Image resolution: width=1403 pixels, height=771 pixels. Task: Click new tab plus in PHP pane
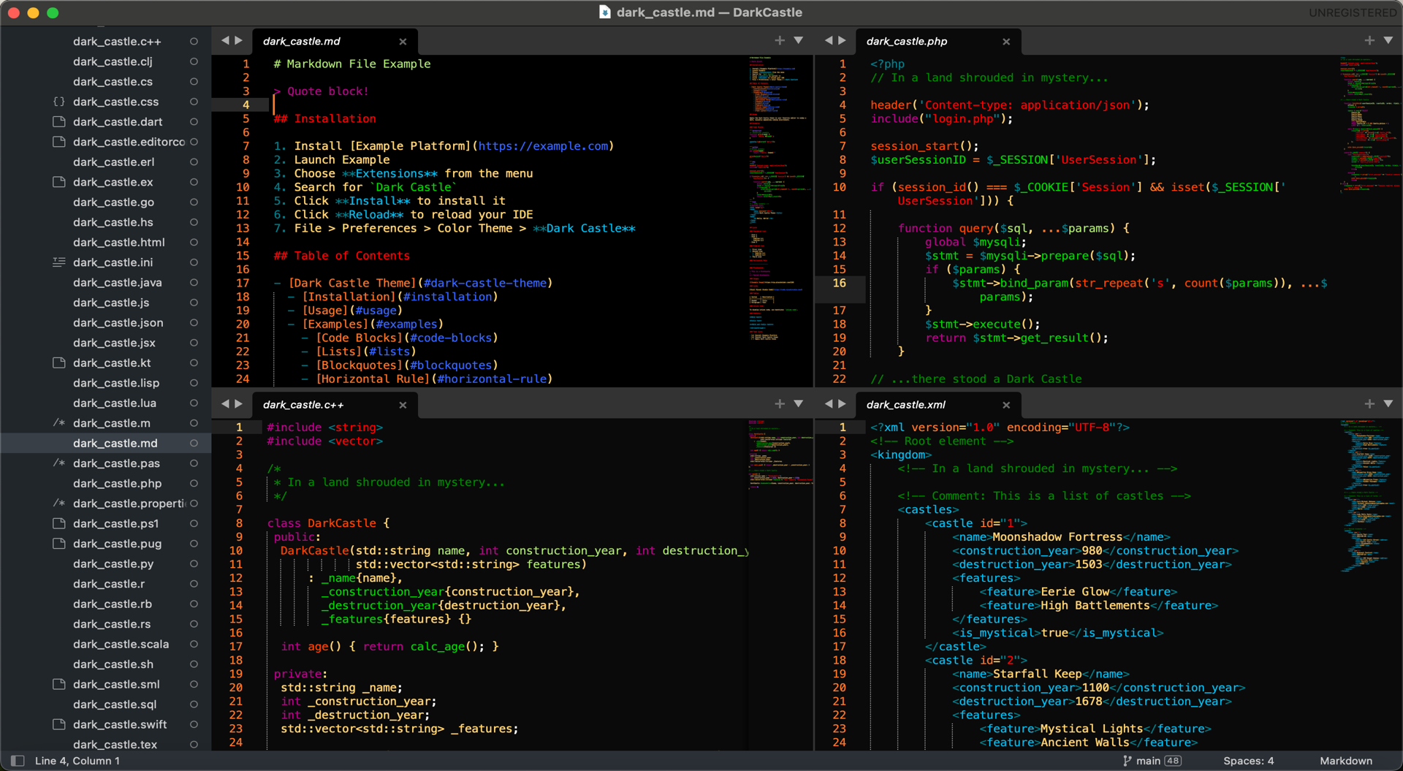[1369, 41]
